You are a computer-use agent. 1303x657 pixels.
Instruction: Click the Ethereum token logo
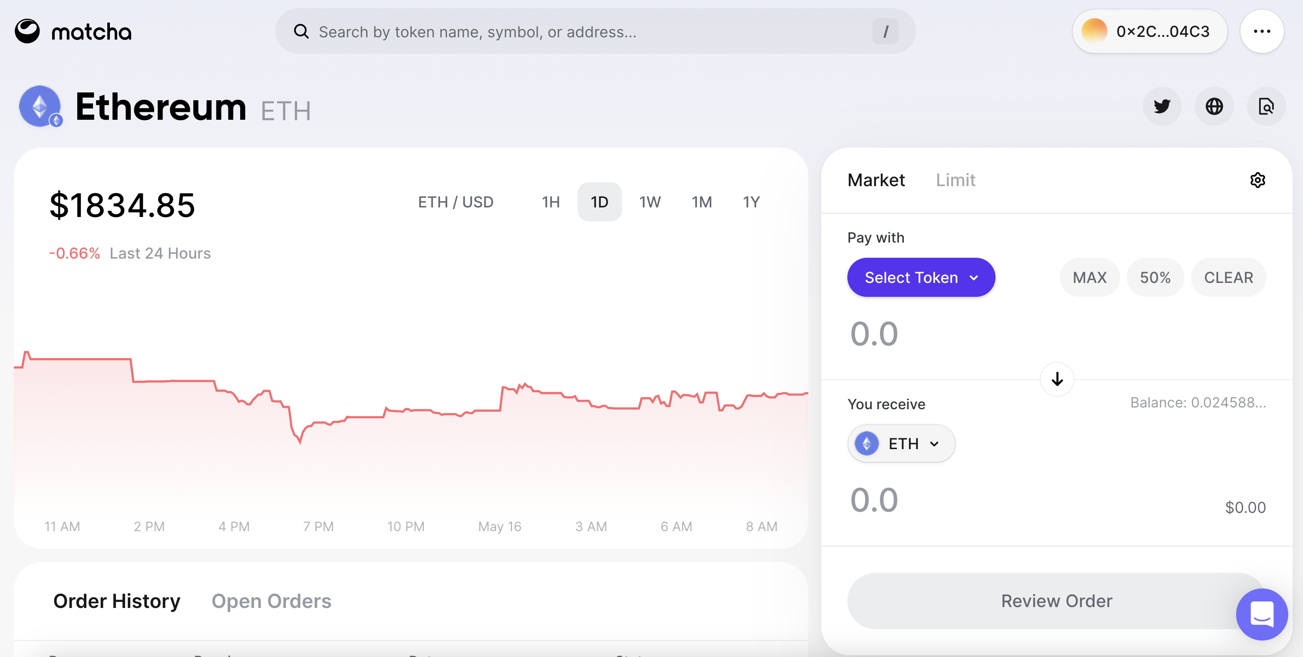[x=40, y=107]
